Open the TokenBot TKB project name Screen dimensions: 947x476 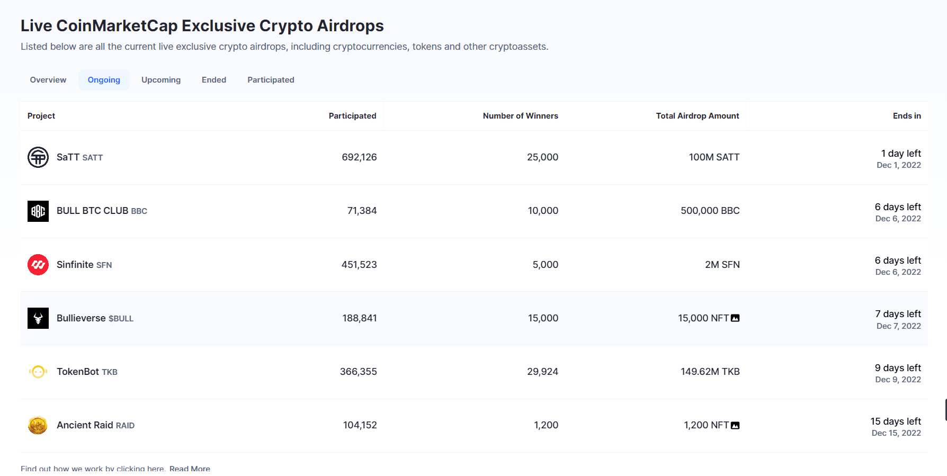(x=87, y=372)
